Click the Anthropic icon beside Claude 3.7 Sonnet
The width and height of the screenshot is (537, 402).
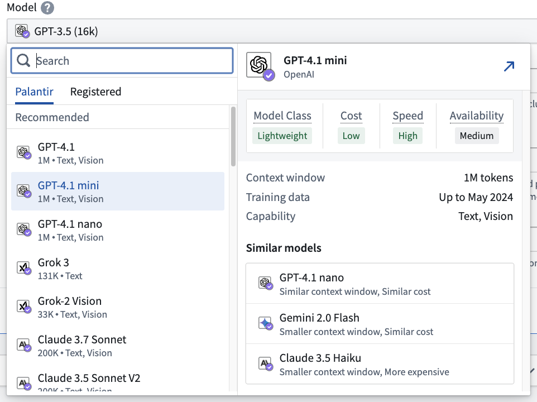[24, 345]
